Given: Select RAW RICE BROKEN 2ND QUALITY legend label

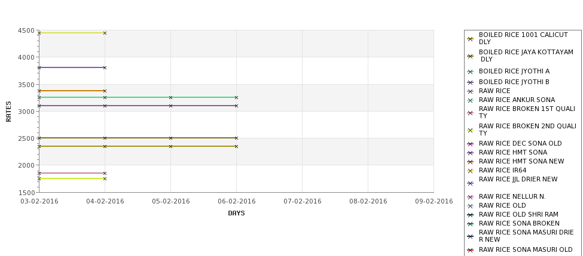Looking at the screenshot, I should [x=527, y=129].
